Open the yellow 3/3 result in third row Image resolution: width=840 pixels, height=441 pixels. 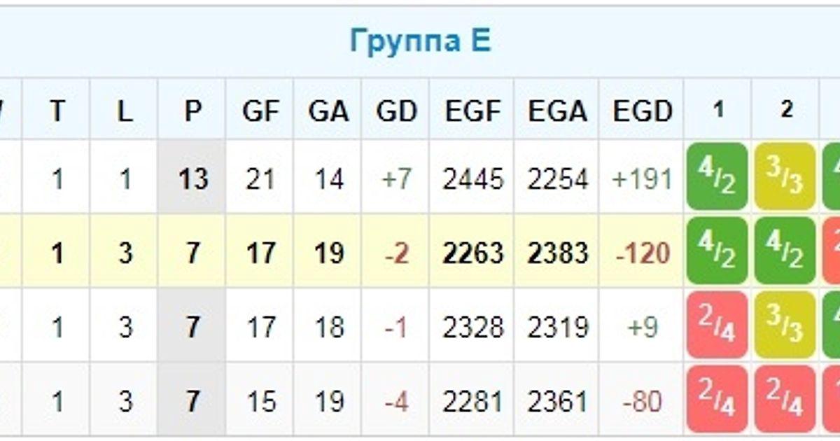[x=785, y=325]
